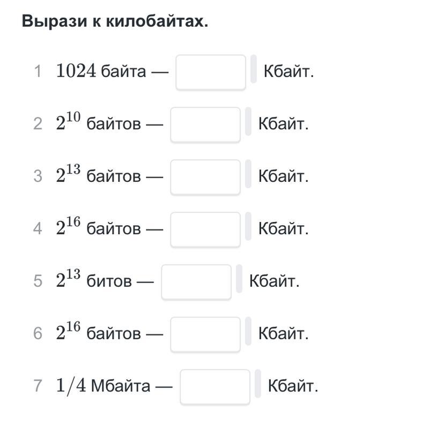The image size is (443, 444).
Task: Select the input in row 3 for 2^13 байтов
Action: tap(205, 176)
